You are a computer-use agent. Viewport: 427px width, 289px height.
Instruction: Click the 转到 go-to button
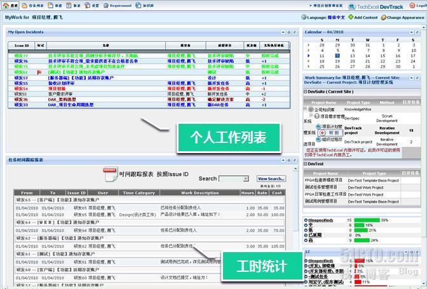[x=330, y=133]
